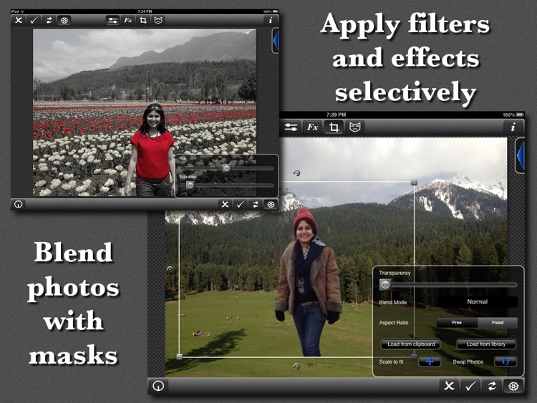This screenshot has width=537, height=403.
Task: Click the top-right resize handle of overlay frame
Action: [414, 182]
